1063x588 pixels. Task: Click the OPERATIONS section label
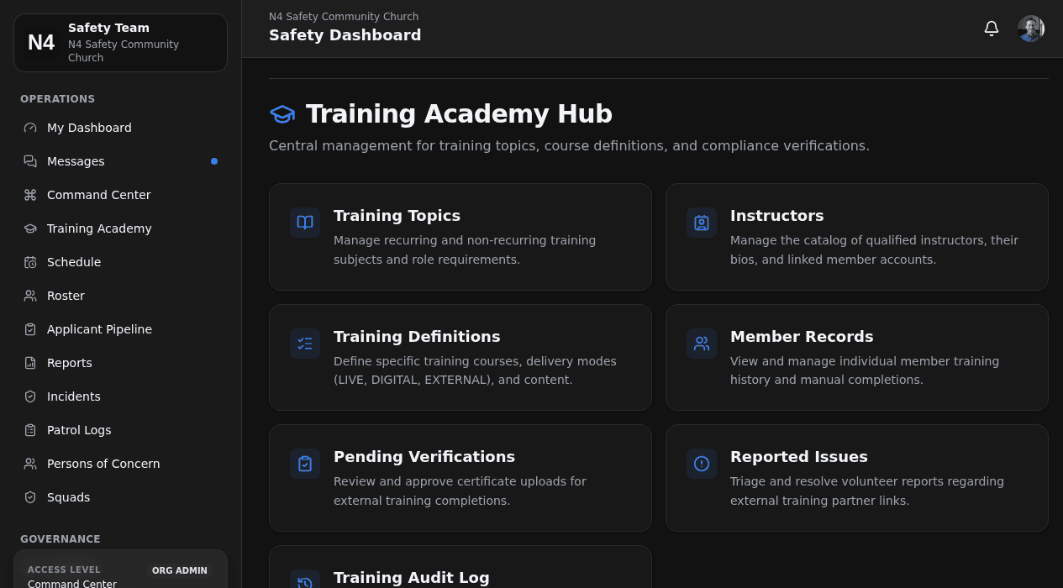pos(57,99)
